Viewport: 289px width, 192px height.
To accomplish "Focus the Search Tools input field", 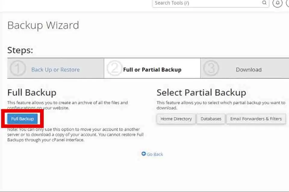I will 207,3.
